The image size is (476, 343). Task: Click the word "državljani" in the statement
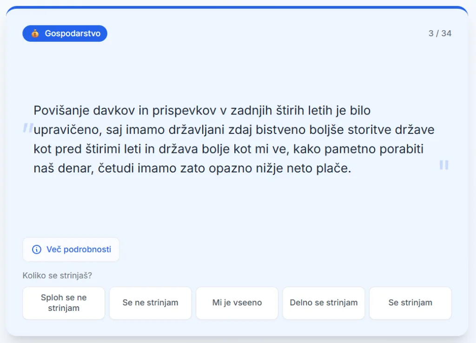[x=198, y=130]
